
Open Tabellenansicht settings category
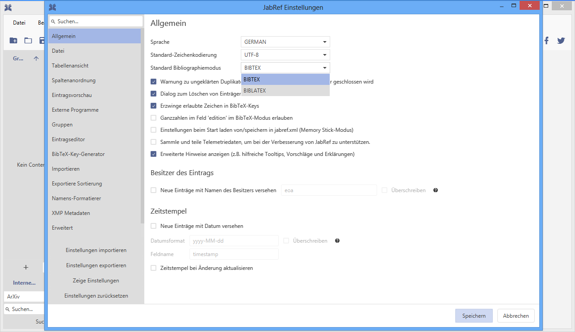point(95,66)
